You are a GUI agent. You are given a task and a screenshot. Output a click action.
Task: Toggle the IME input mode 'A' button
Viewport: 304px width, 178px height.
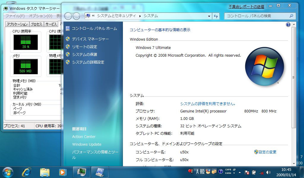(x=197, y=171)
